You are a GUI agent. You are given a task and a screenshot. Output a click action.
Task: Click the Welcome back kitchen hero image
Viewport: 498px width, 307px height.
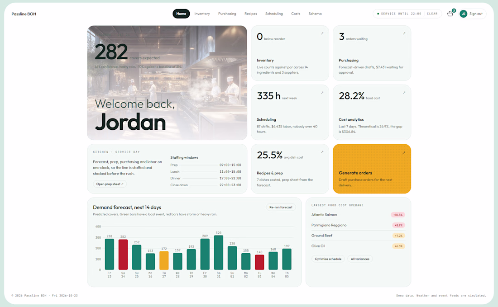[167, 83]
